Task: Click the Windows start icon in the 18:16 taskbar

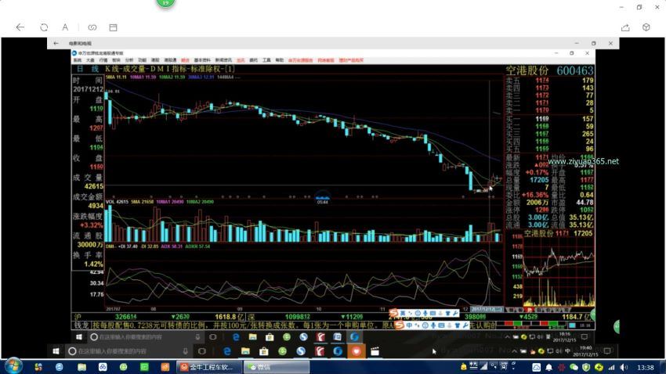Action: (x=79, y=337)
